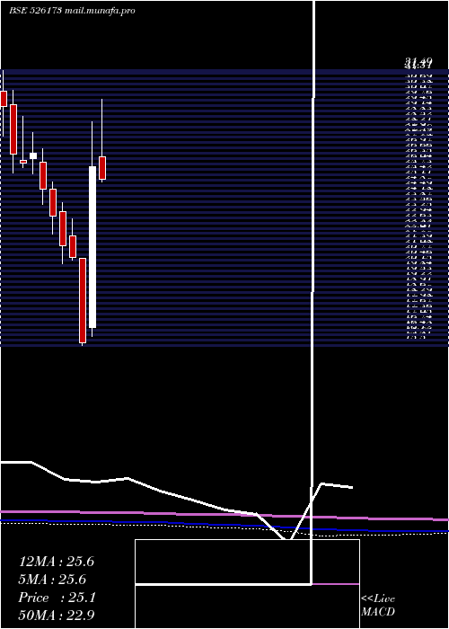This screenshot has height=629, width=449.
Task: Click the last red candlestick on the right
Action: (102, 168)
